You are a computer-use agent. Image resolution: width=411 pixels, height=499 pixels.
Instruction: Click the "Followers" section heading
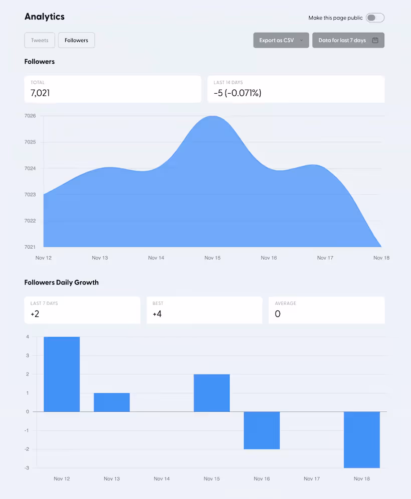coord(39,61)
